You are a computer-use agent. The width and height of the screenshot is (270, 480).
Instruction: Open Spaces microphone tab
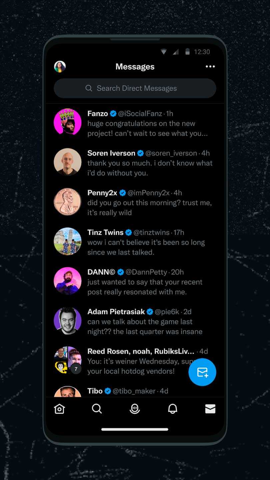point(135,409)
